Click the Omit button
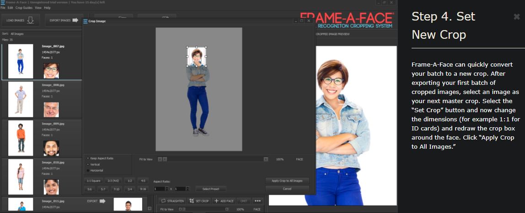The height and width of the screenshot is (213, 525). tap(244, 201)
